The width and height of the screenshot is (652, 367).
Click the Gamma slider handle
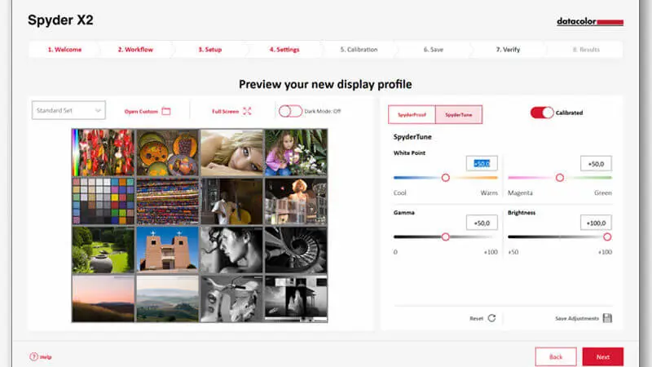coord(445,237)
